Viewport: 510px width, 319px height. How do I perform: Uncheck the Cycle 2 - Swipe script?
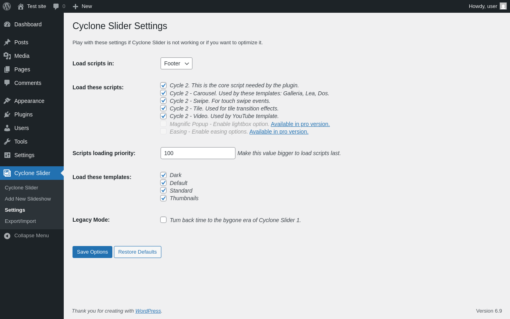163,100
